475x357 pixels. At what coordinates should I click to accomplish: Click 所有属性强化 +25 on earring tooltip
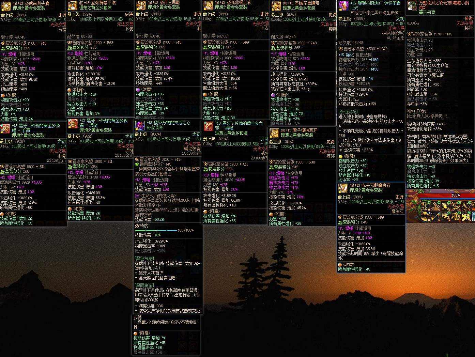(285, 224)
